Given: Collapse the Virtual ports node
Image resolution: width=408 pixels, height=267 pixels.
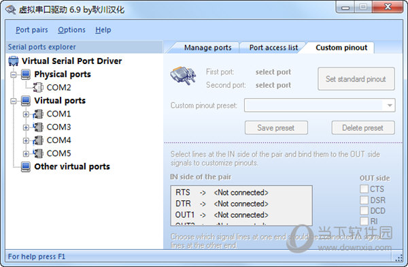Looking at the screenshot, I should [x=14, y=101].
